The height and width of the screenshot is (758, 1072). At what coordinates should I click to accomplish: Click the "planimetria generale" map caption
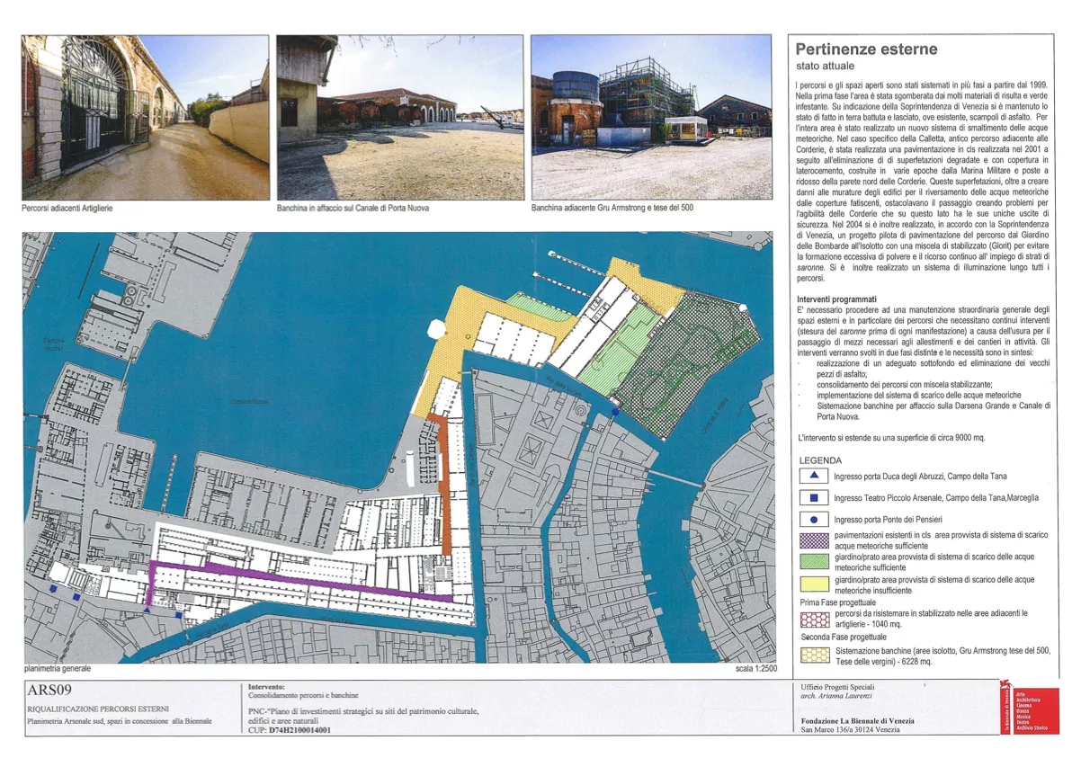point(58,668)
